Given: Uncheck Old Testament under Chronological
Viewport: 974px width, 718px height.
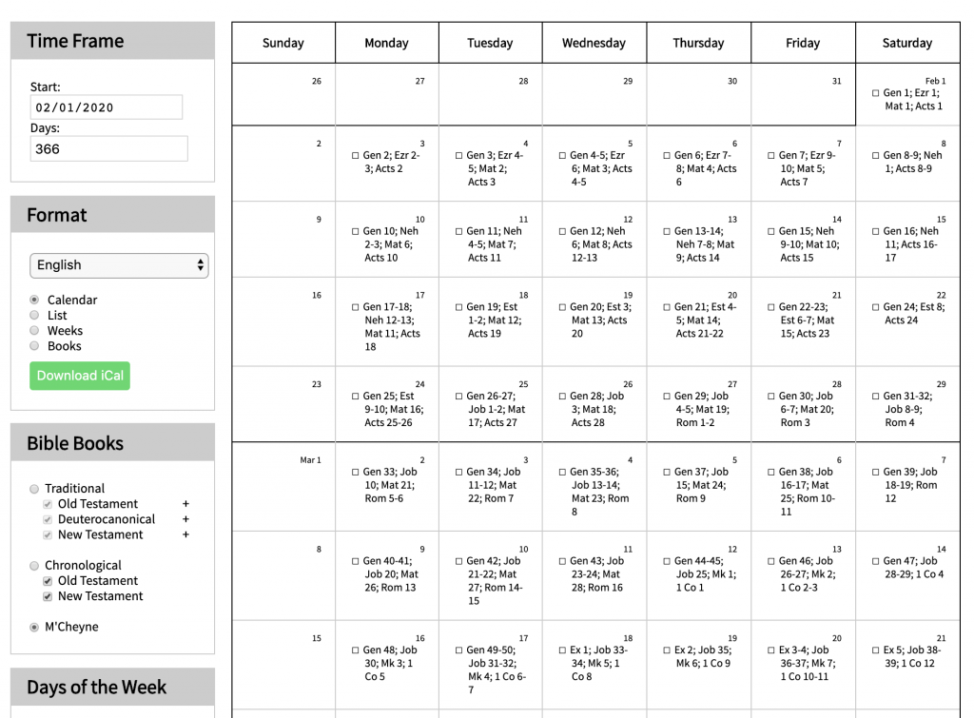Looking at the screenshot, I should [x=46, y=580].
